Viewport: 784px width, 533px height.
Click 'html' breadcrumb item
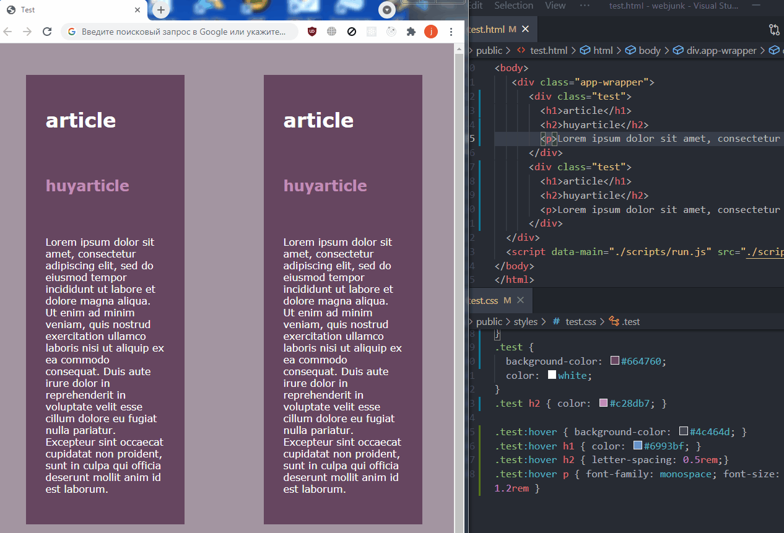tap(596, 51)
